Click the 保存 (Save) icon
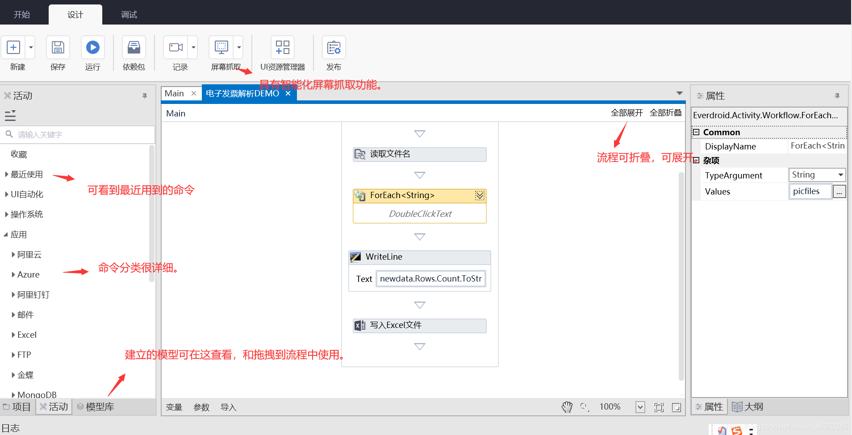Viewport: 852px width, 435px height. coord(58,47)
